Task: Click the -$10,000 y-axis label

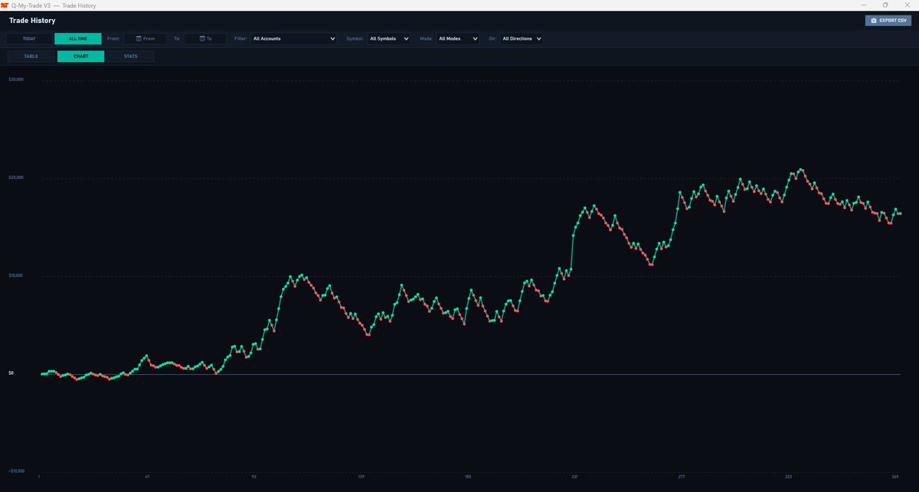Action: 17,471
